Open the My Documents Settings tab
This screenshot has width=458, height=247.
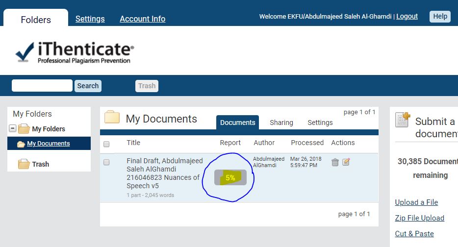pos(320,123)
